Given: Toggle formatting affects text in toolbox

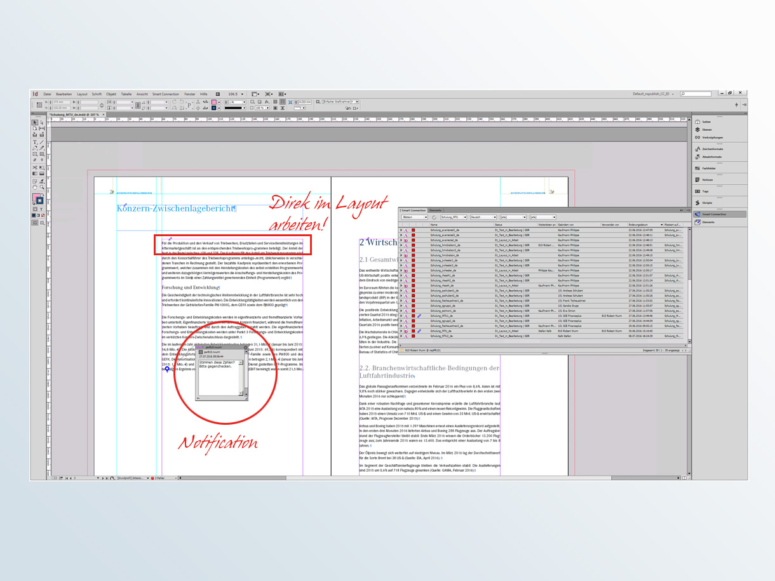Looking at the screenshot, I should click(x=41, y=209).
